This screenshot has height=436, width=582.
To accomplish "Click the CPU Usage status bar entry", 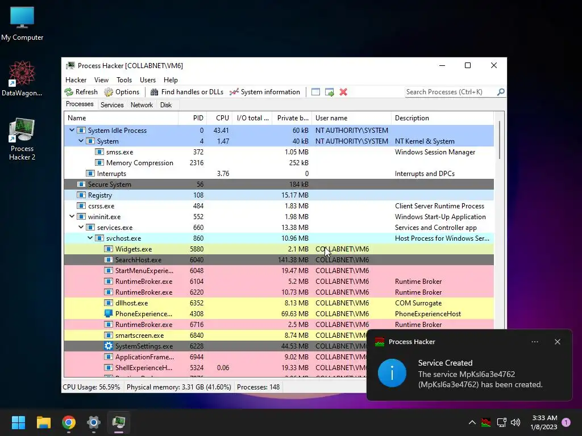I will pos(92,387).
